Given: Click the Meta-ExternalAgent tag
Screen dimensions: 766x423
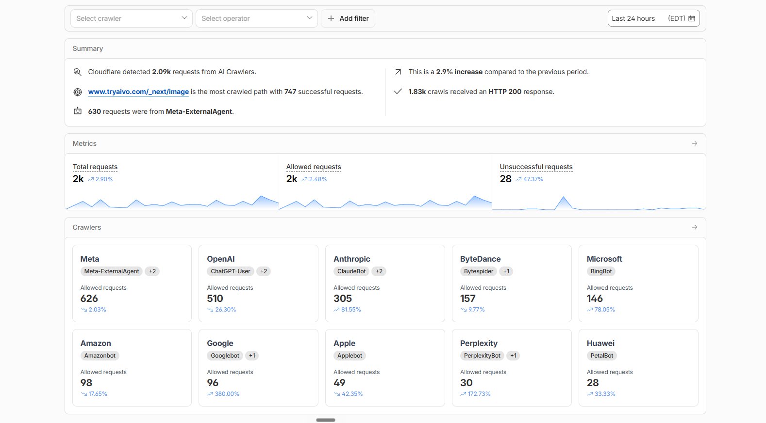Looking at the screenshot, I should 112,271.
